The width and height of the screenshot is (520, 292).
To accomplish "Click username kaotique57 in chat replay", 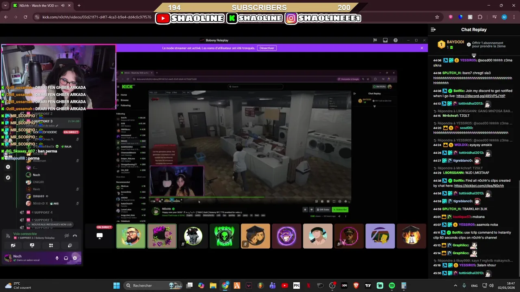I will pos(462,217).
